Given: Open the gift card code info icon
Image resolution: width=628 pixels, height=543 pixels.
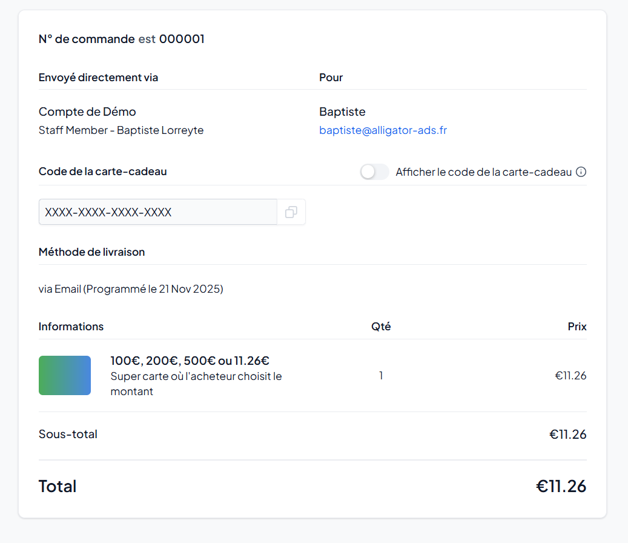Looking at the screenshot, I should tap(581, 172).
